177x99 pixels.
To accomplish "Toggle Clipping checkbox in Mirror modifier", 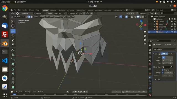I will (163, 70).
